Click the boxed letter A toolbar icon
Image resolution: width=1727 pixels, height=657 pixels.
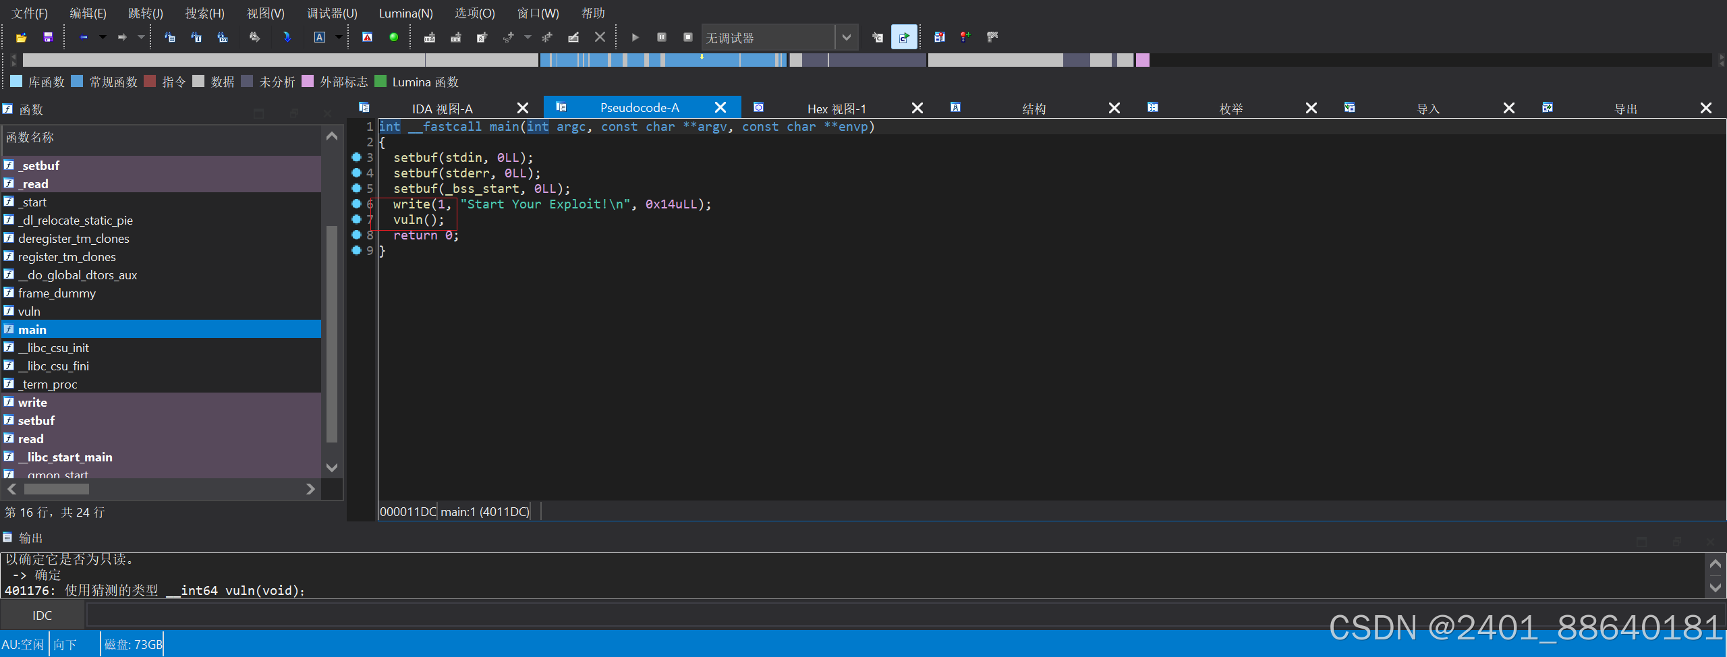point(320,38)
